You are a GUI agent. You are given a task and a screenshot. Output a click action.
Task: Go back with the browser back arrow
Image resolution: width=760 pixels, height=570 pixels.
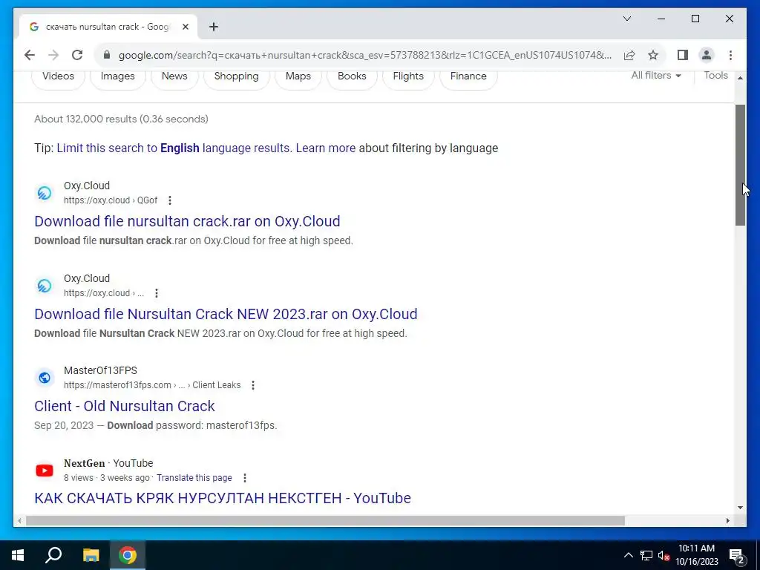pos(30,55)
